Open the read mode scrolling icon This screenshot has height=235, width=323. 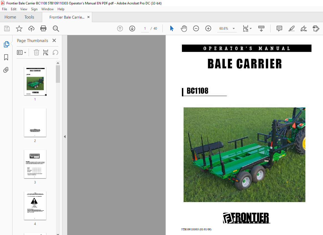261,29
